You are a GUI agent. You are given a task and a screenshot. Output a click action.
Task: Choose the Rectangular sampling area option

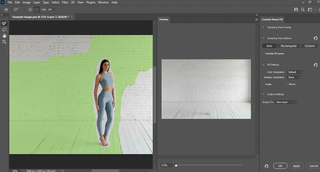(x=289, y=46)
